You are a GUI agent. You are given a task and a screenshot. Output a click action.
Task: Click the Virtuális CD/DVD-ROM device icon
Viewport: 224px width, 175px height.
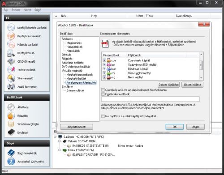click(x=65, y=141)
